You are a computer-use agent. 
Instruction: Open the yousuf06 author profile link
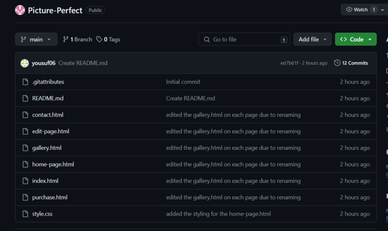[x=43, y=63]
